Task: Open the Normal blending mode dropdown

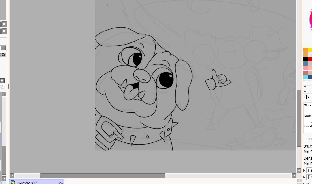Action: tap(308, 139)
